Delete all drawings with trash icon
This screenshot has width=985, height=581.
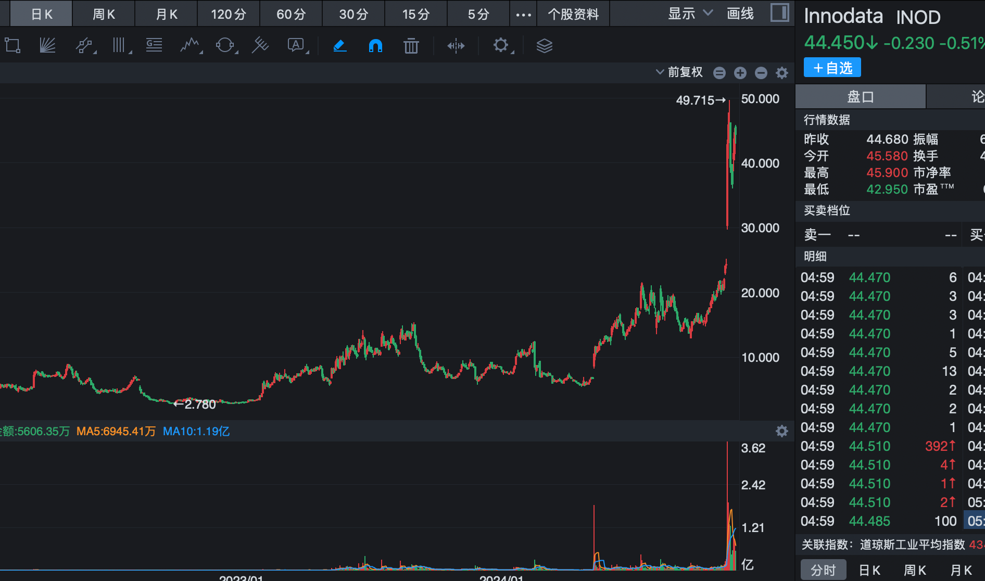(411, 46)
